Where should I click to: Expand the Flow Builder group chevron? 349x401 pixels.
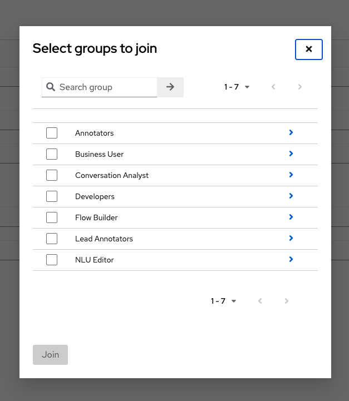[x=291, y=217]
